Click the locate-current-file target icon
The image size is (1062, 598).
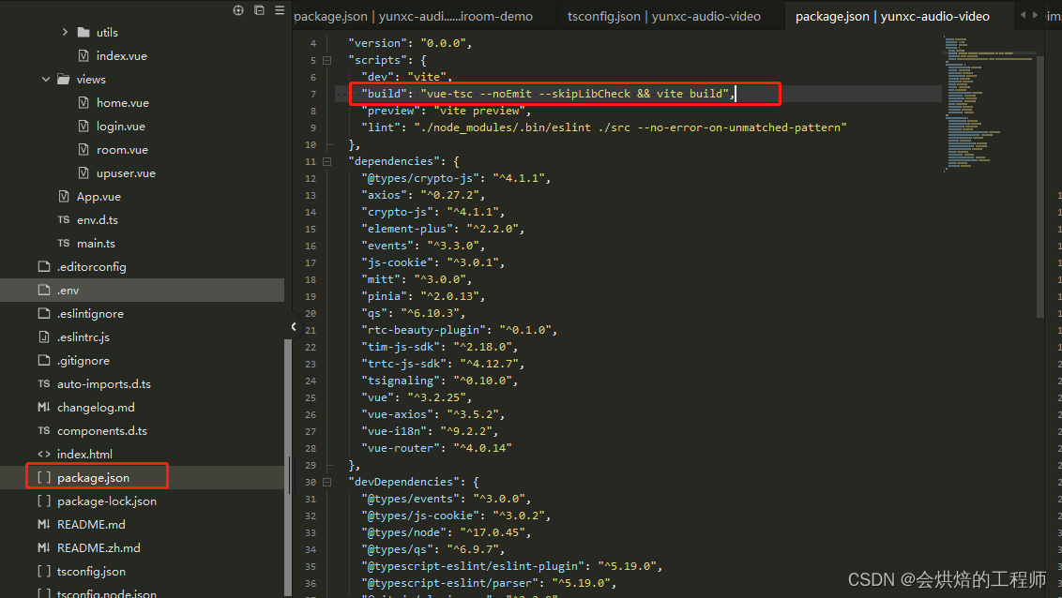pyautogui.click(x=238, y=10)
